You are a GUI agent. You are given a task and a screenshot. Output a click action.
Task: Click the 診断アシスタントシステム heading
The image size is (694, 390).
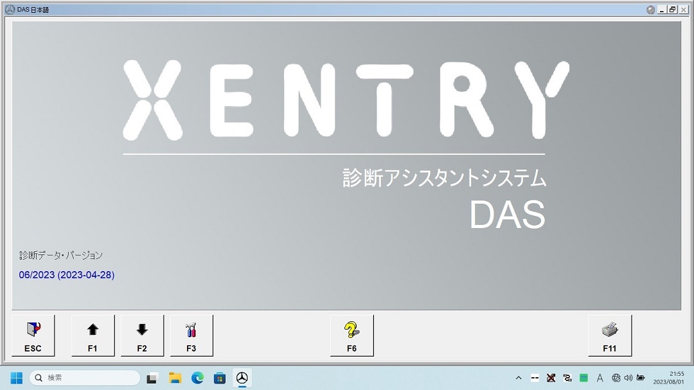tap(445, 179)
